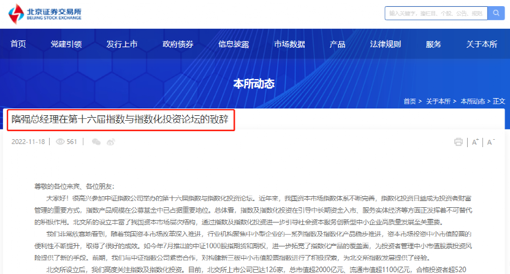Click the 正文 breadcrumb text
510x274 pixels.
point(498,101)
